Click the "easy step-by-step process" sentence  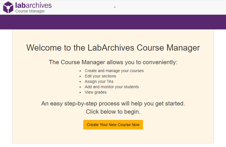(113, 103)
